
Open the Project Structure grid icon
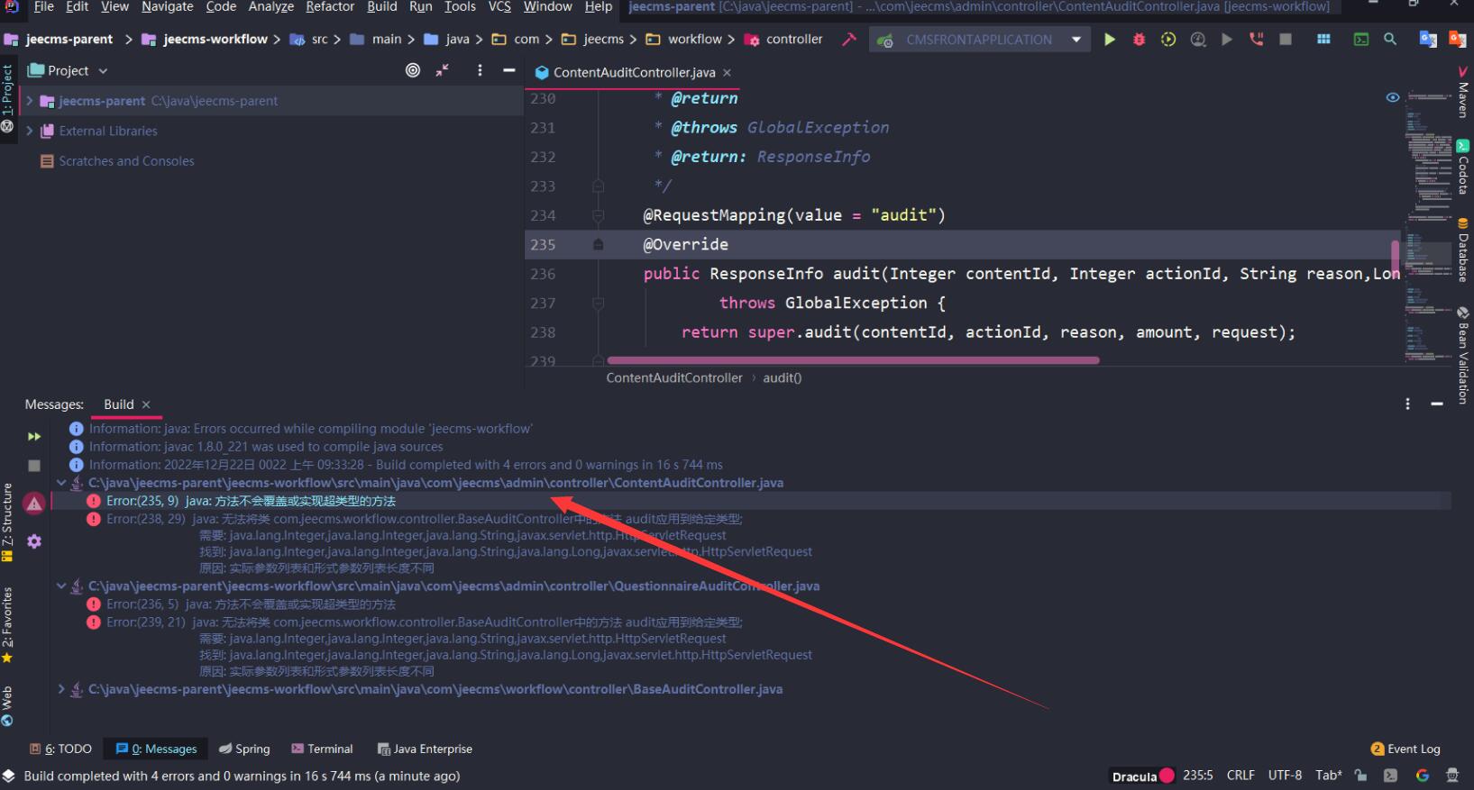pyautogui.click(x=1323, y=40)
